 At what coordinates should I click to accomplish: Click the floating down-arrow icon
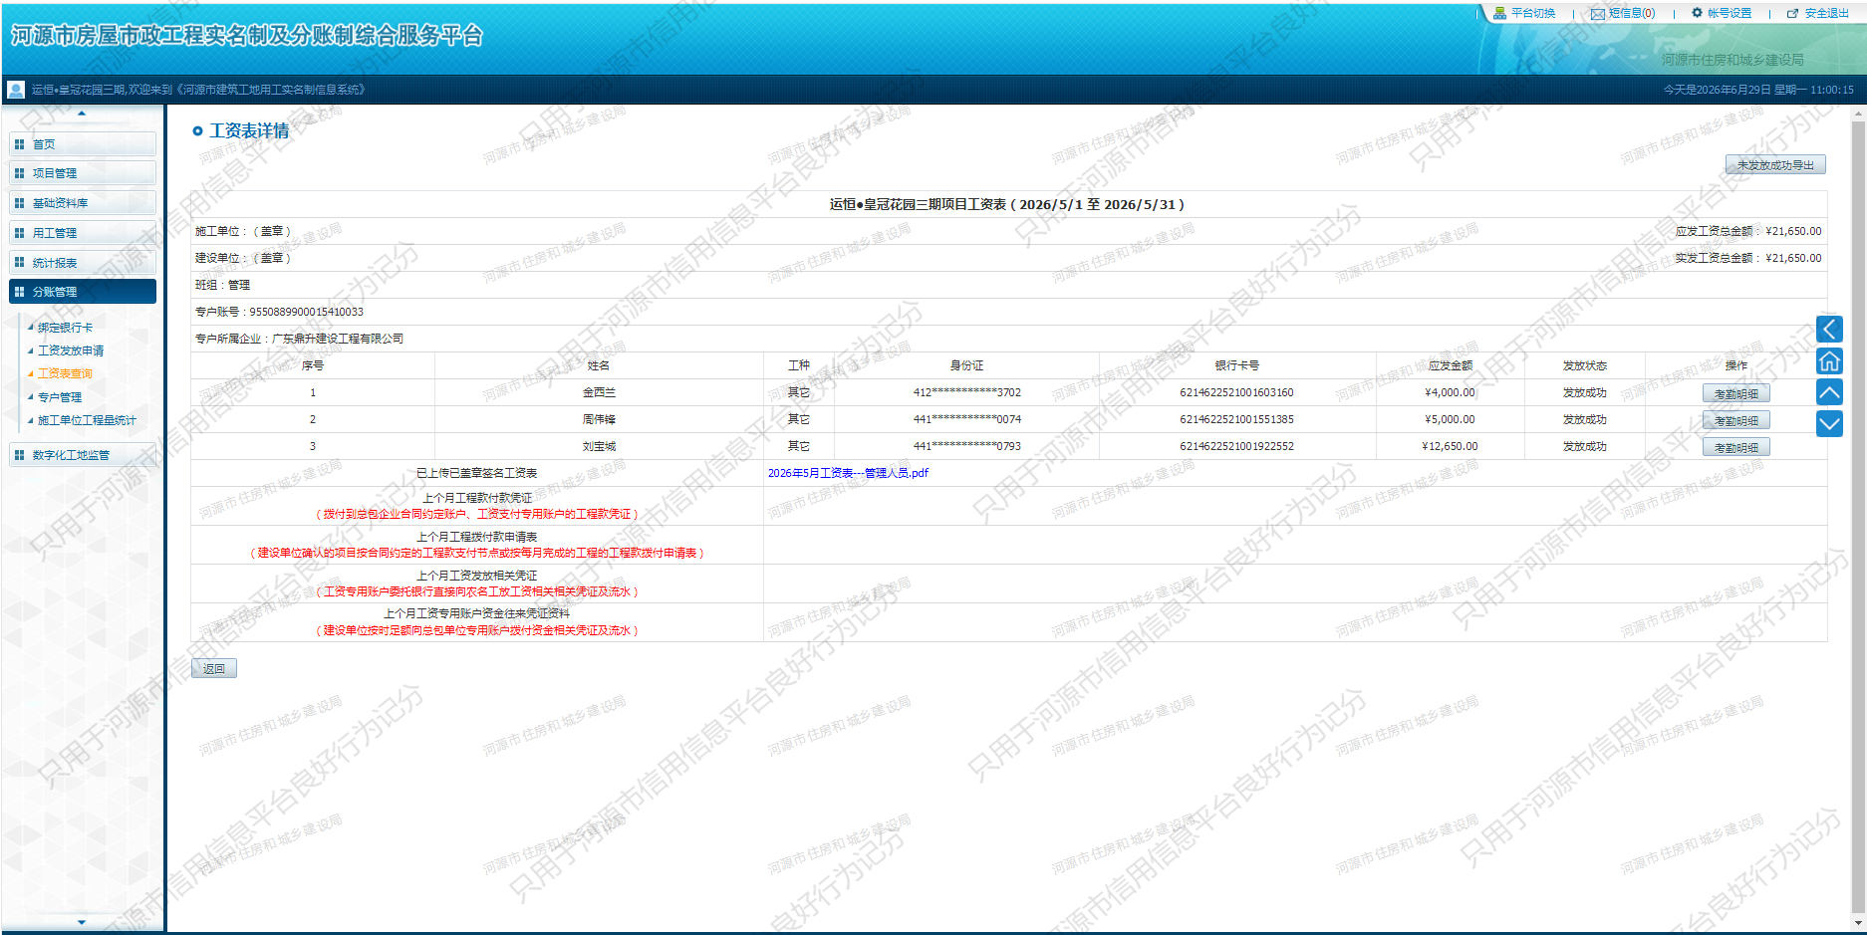pos(1829,424)
